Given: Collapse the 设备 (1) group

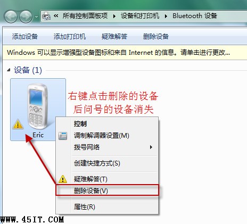Looking at the screenshot, I should (x=9, y=70).
